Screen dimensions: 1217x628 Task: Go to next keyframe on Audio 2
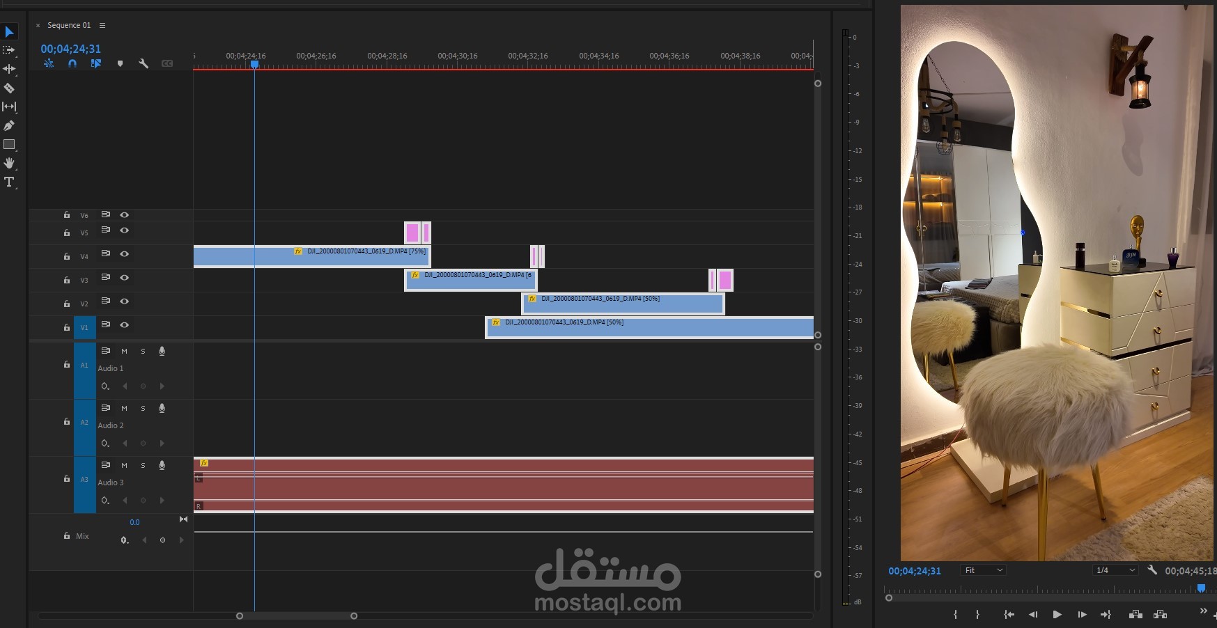pos(162,443)
